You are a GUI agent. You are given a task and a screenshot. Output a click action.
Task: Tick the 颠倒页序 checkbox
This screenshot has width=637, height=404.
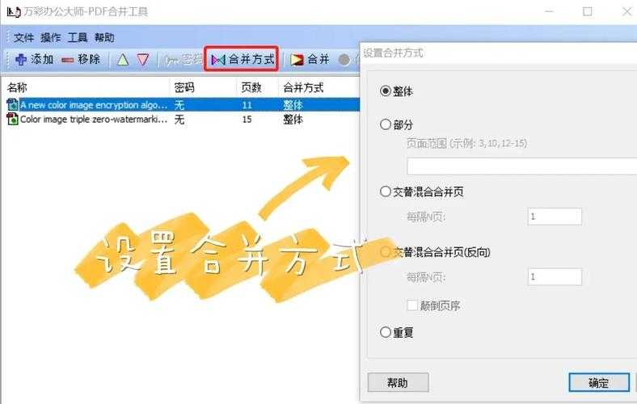(412, 305)
